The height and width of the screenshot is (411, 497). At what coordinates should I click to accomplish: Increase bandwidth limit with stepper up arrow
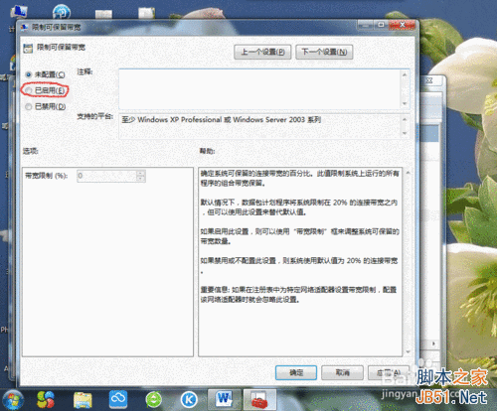141,173
